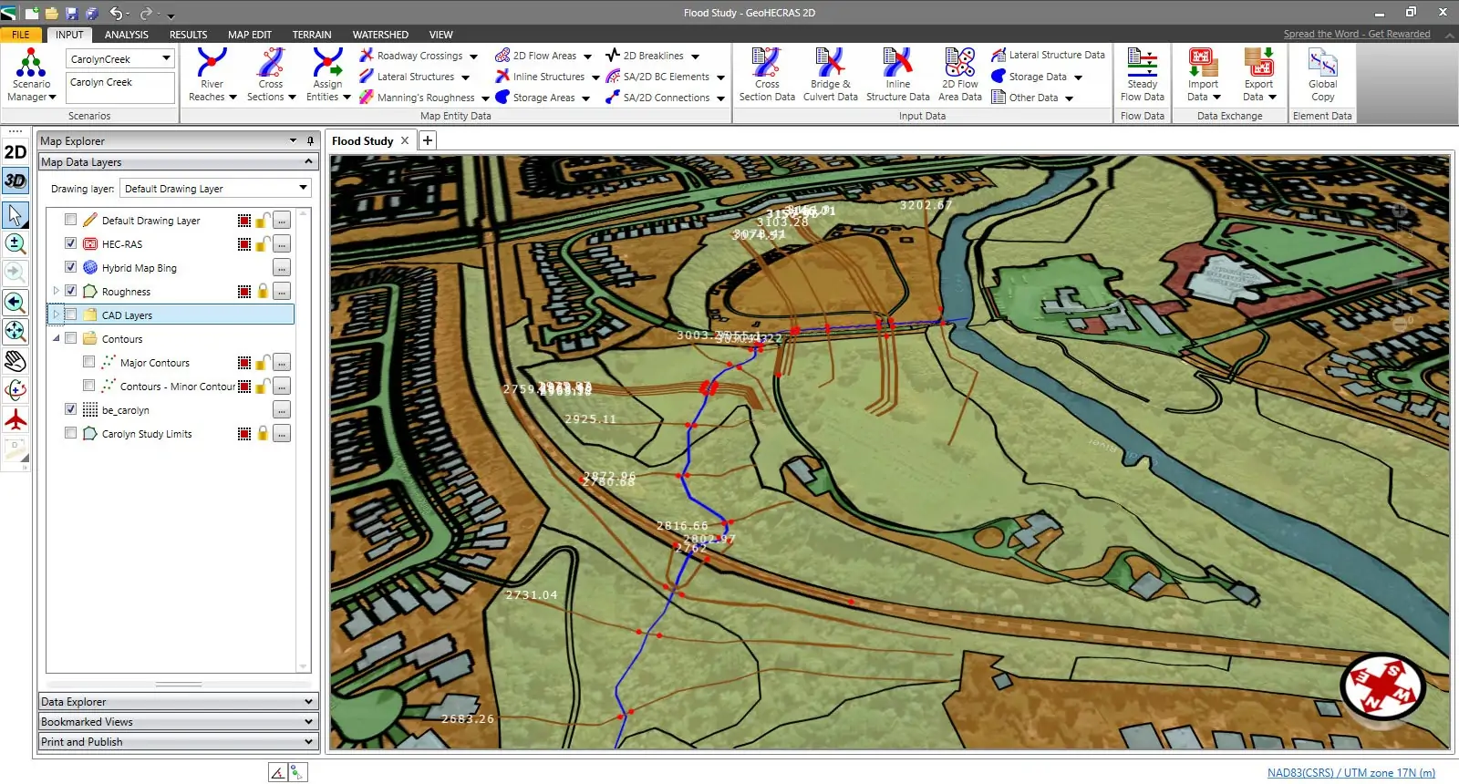Switch to 3D view mode
This screenshot has height=784, width=1459.
16,181
